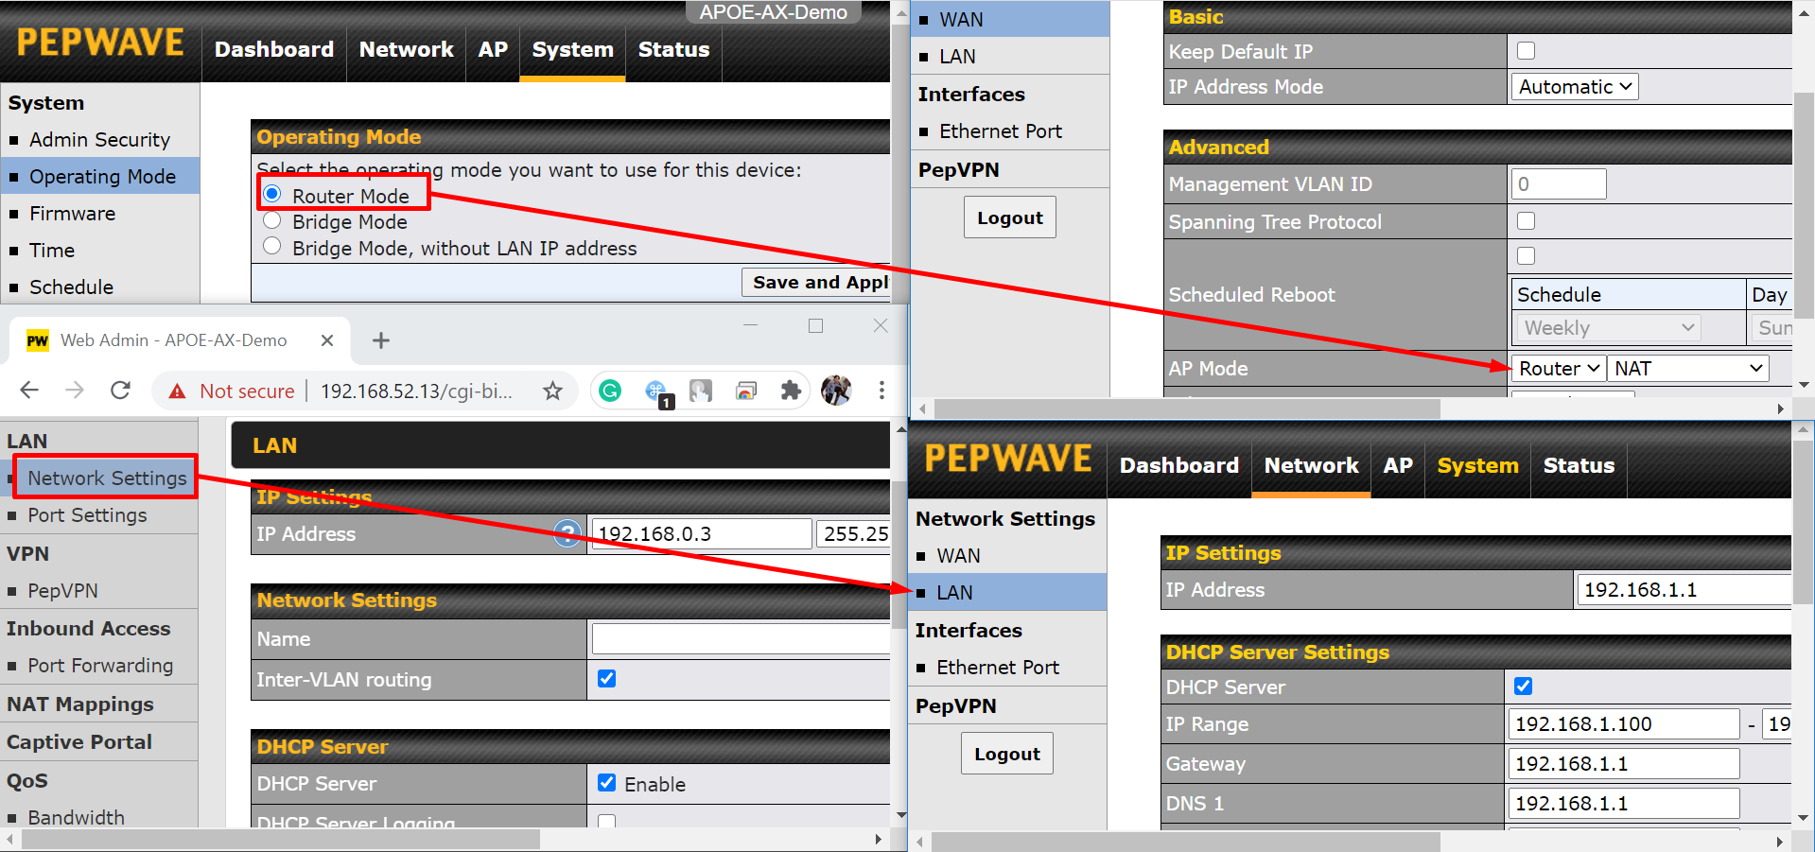
Task: Select Bridge Mode radio button
Action: click(x=272, y=221)
